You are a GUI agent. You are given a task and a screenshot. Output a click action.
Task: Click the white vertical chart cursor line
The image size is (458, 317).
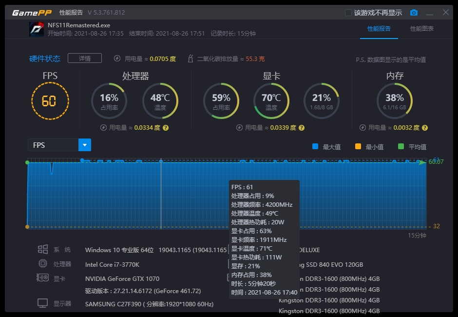pyautogui.click(x=161, y=194)
